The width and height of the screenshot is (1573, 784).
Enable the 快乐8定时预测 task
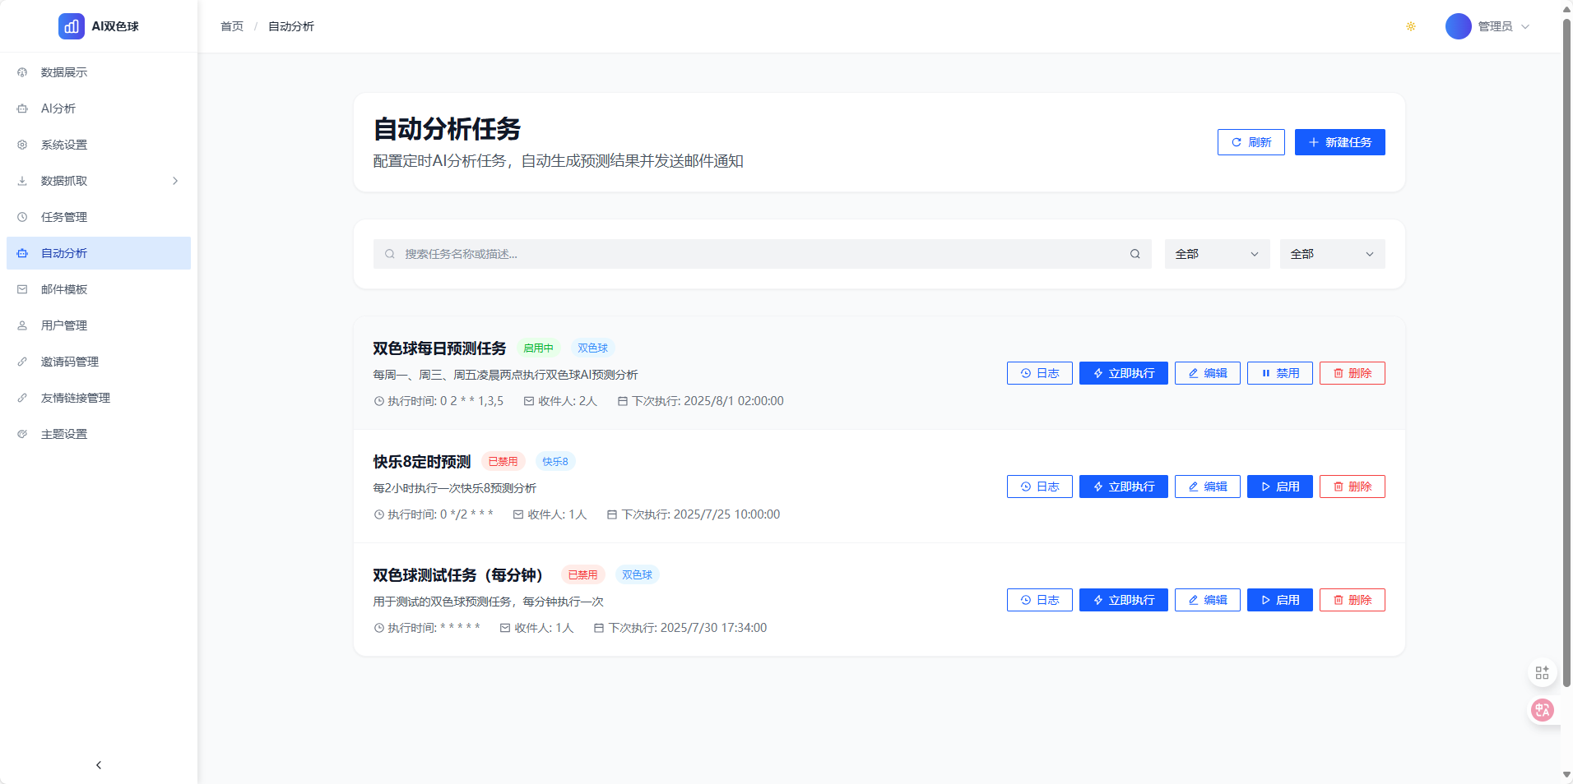coord(1279,486)
